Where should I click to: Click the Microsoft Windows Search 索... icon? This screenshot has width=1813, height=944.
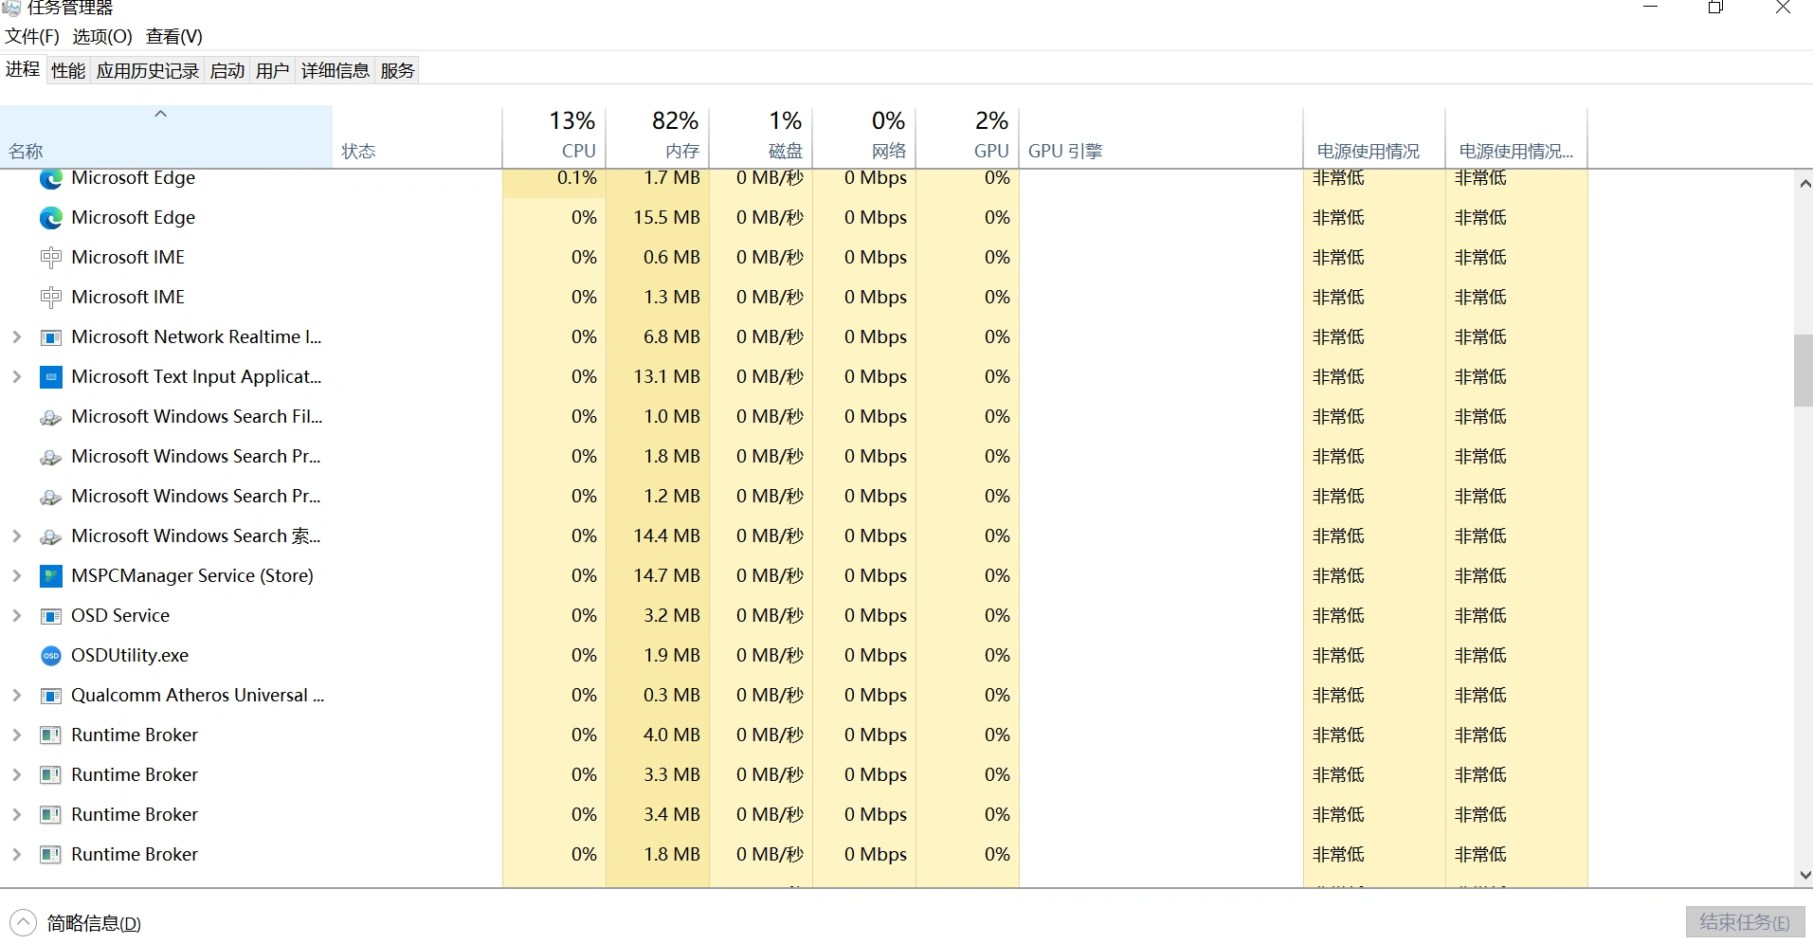51,536
